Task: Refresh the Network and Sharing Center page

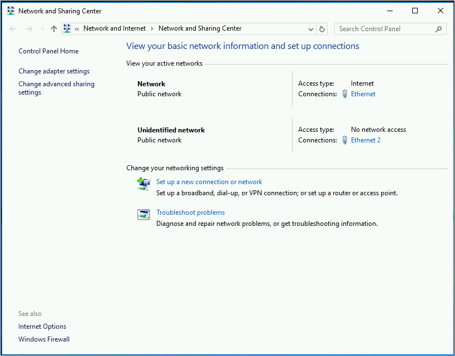Action: [x=322, y=29]
